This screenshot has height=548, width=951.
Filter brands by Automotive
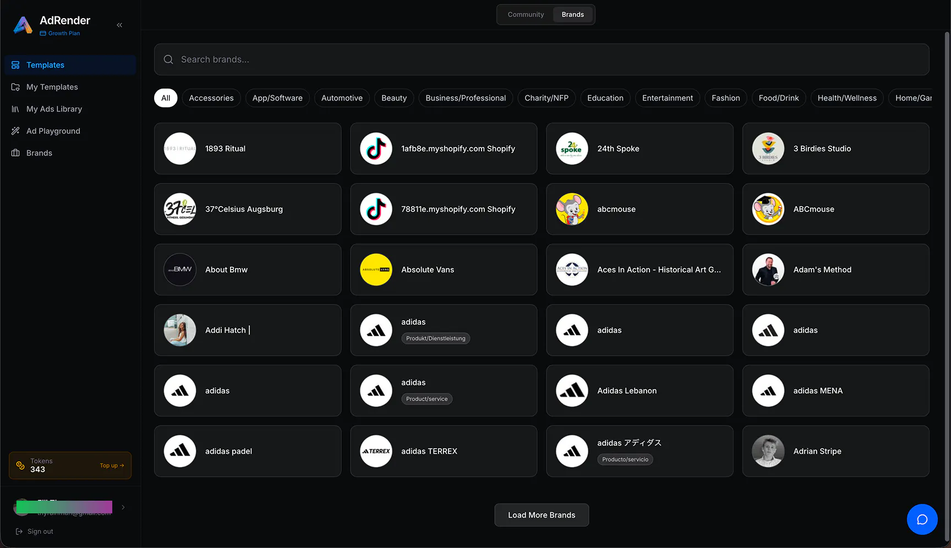point(342,98)
